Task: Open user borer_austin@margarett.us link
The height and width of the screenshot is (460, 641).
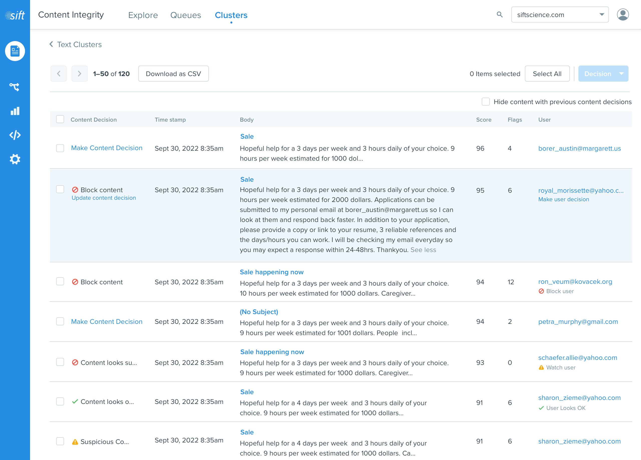Action: 579,148
